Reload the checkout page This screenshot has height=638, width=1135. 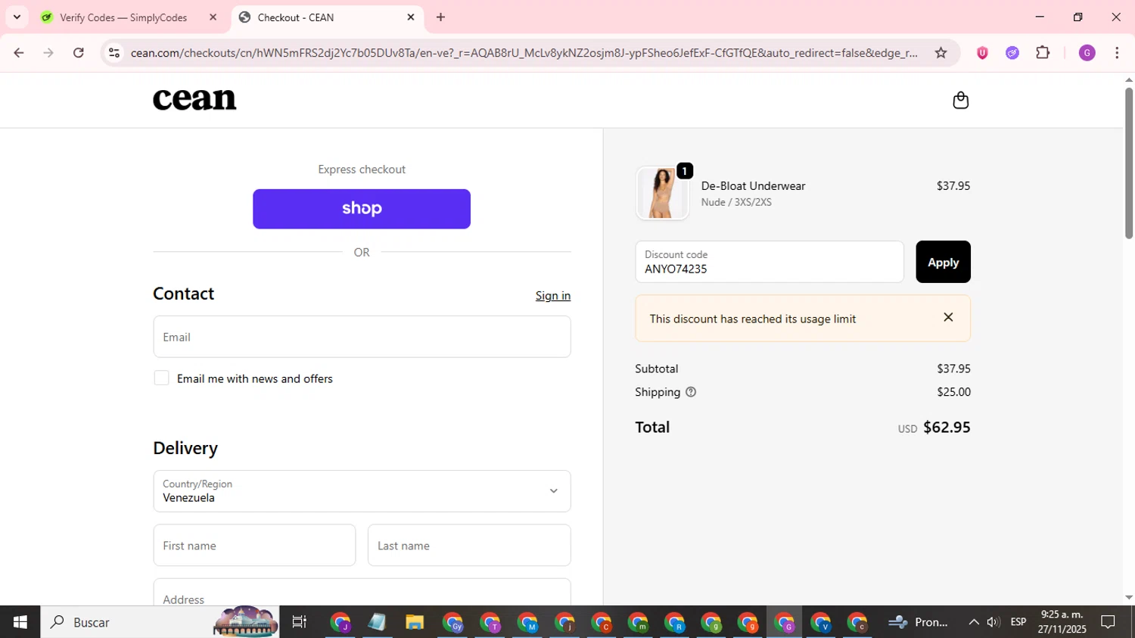click(79, 53)
